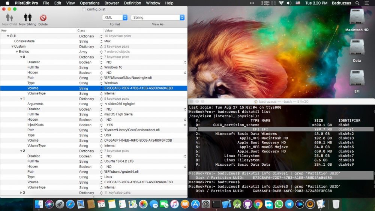Select the "macOS High Sierra" value
The width and height of the screenshot is (375, 211).
118,114
